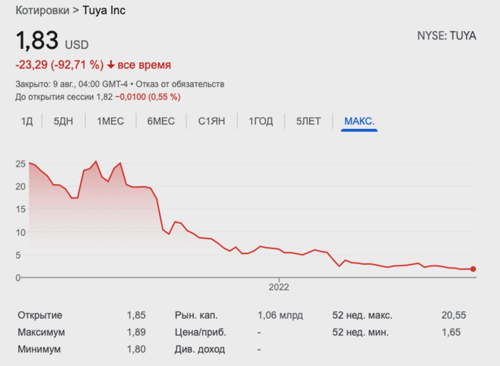Image resolution: width=500 pixels, height=366 pixels.
Task: Click the 2022 label on time axis
Action: click(279, 287)
